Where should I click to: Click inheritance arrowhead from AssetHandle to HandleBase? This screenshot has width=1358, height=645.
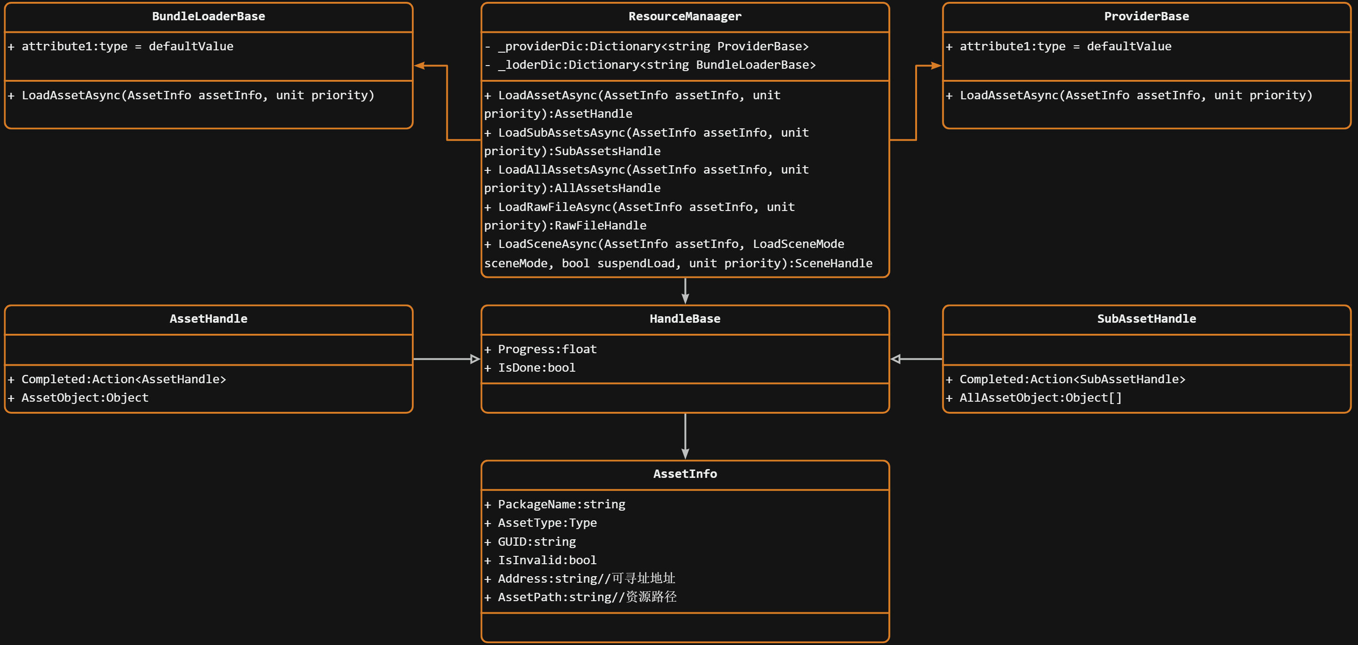pyautogui.click(x=475, y=359)
